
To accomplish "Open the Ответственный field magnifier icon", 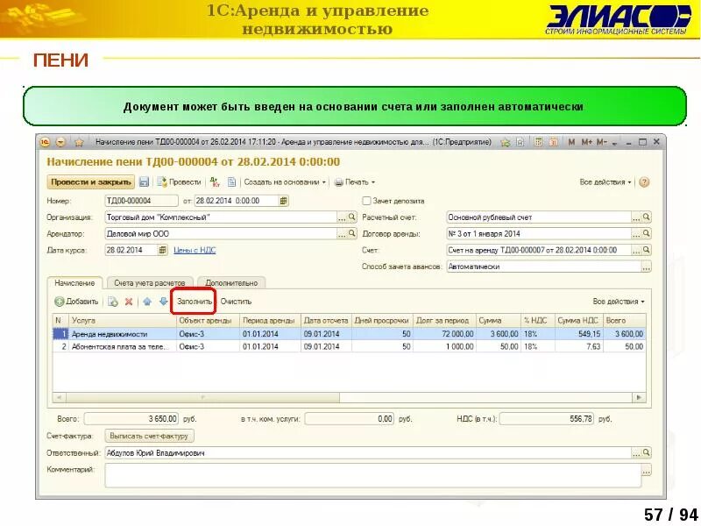I will [647, 453].
